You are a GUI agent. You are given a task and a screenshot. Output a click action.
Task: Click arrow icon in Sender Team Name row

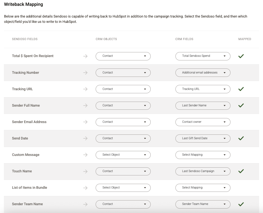click(x=85, y=204)
